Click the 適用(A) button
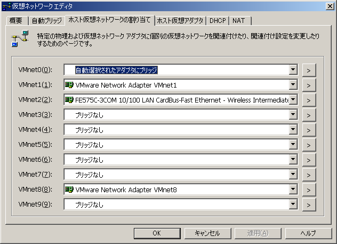 [x=258, y=233]
